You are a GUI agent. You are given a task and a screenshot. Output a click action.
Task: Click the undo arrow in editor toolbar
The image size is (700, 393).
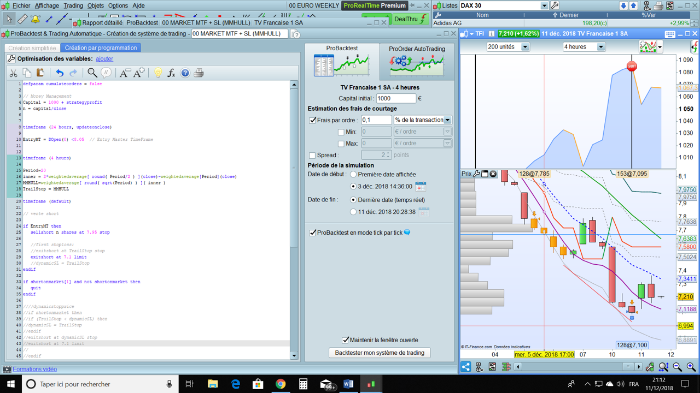(60, 73)
